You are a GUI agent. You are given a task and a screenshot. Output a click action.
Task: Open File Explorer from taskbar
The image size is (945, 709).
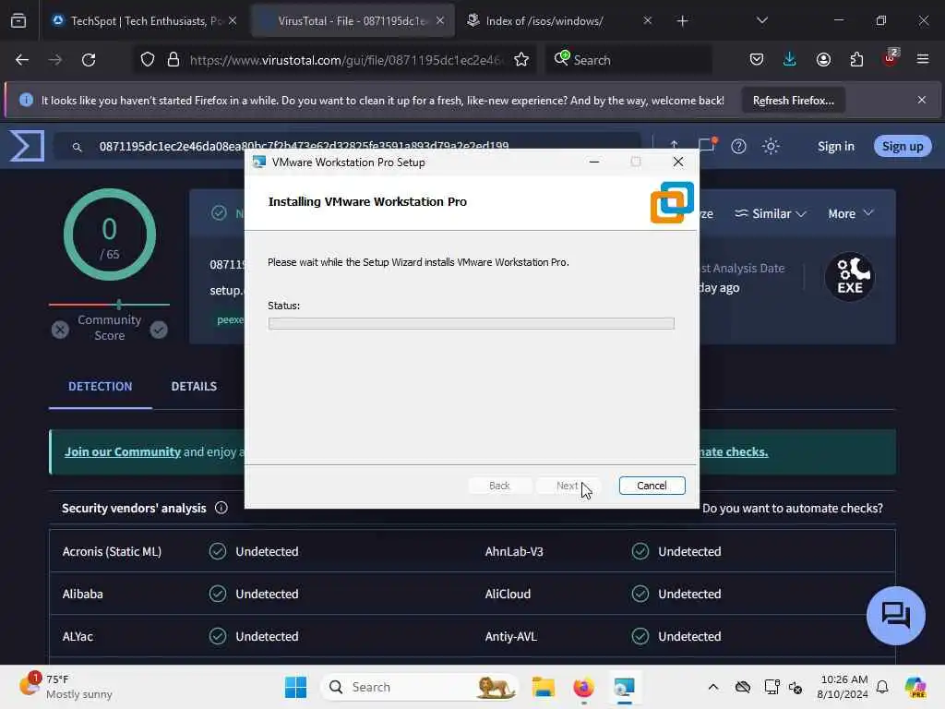click(543, 687)
